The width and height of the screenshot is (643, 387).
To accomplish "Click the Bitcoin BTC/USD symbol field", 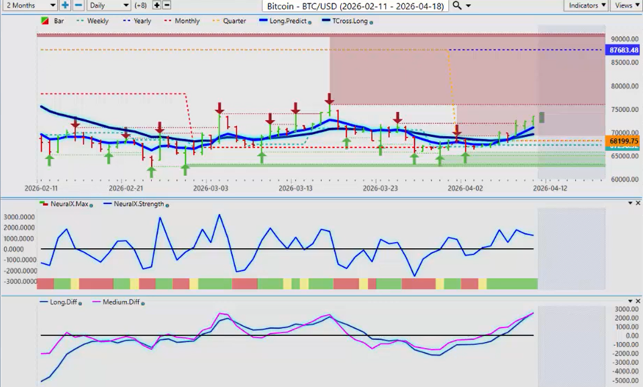I will tap(356, 5).
